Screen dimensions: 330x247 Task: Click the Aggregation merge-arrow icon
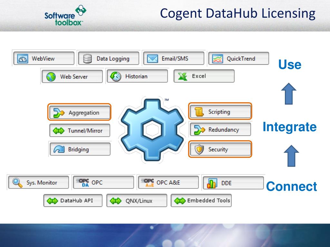(x=59, y=113)
